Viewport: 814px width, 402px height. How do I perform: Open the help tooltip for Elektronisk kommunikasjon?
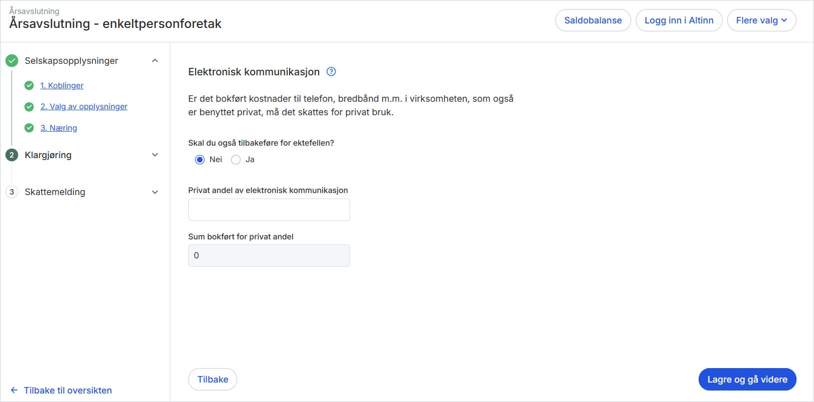point(331,72)
